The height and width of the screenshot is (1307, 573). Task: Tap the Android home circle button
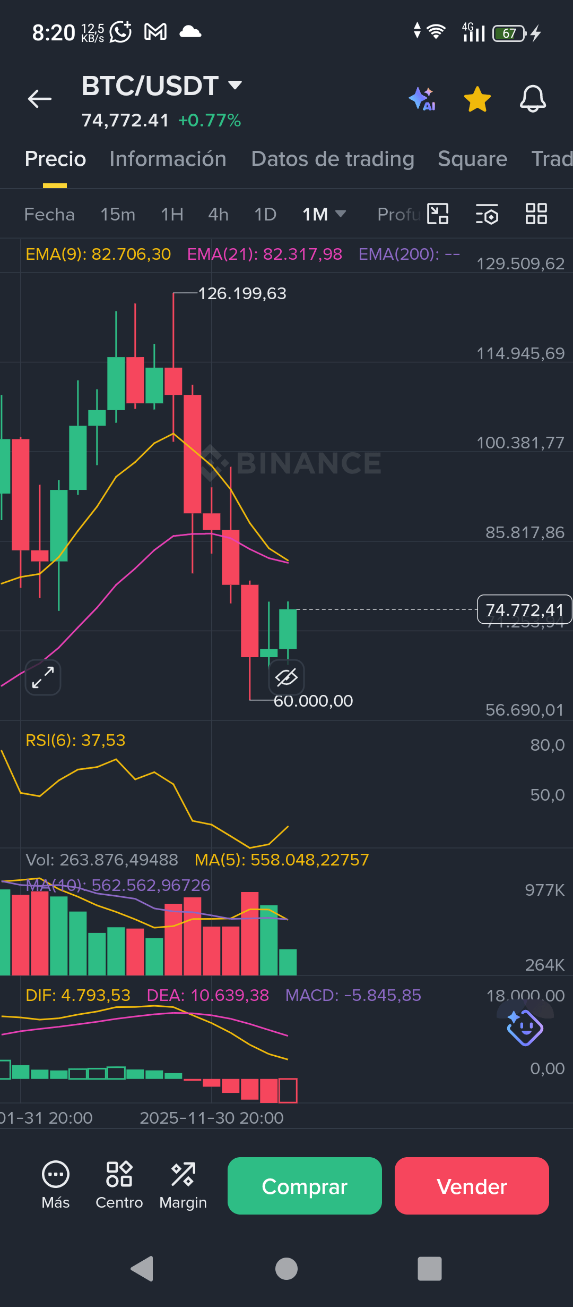pyautogui.click(x=286, y=1269)
